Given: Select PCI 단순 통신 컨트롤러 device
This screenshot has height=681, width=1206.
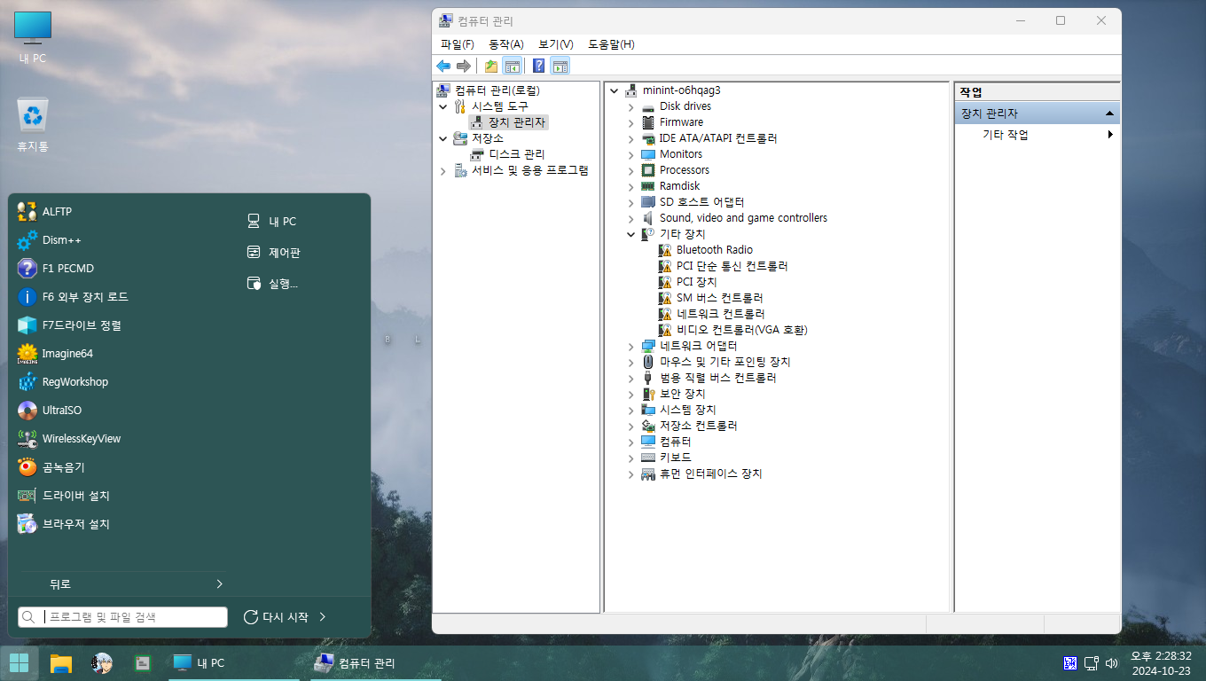Looking at the screenshot, I should [x=732, y=266].
